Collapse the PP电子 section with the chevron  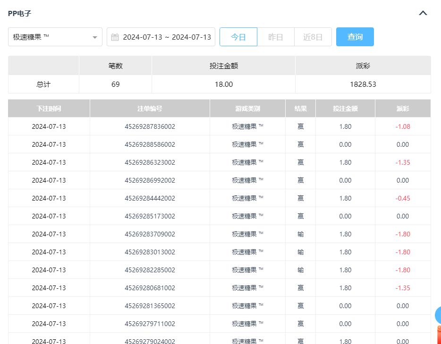[x=423, y=13]
